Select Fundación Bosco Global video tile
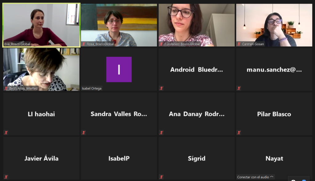 (x=197, y=25)
